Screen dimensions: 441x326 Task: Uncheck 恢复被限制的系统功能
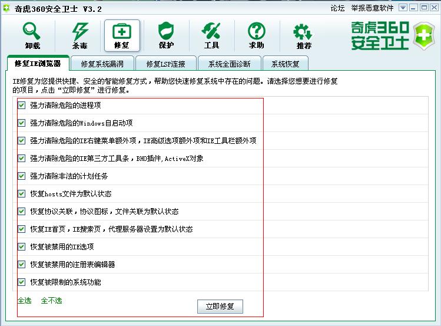[22, 282]
